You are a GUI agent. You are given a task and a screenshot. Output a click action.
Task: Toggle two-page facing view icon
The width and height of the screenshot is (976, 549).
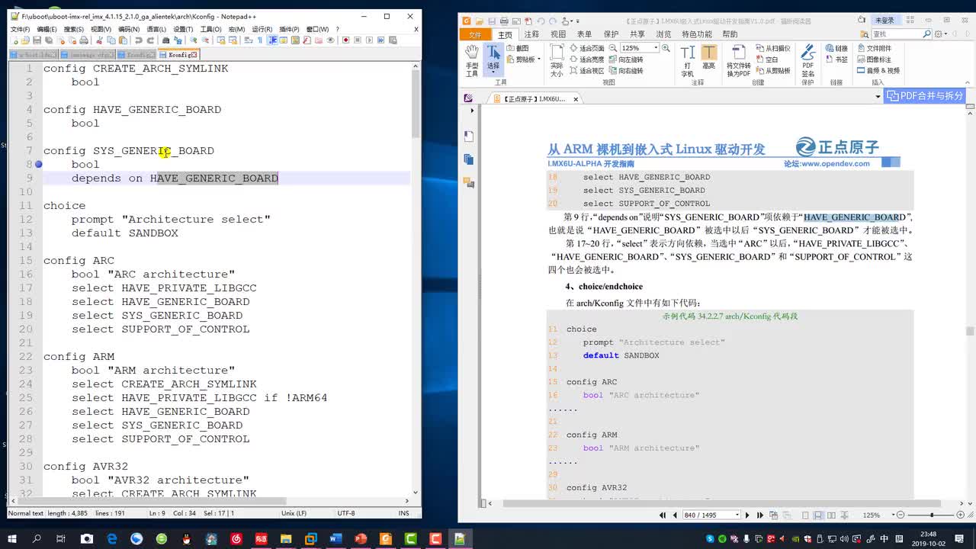pyautogui.click(x=831, y=515)
